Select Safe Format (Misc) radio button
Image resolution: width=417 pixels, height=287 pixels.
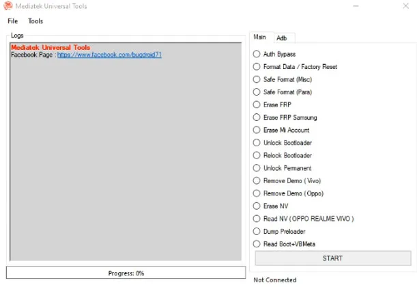[x=257, y=79]
